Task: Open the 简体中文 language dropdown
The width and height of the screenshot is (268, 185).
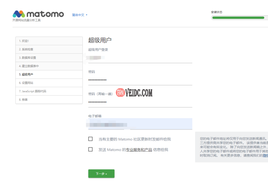Action: click(80, 15)
